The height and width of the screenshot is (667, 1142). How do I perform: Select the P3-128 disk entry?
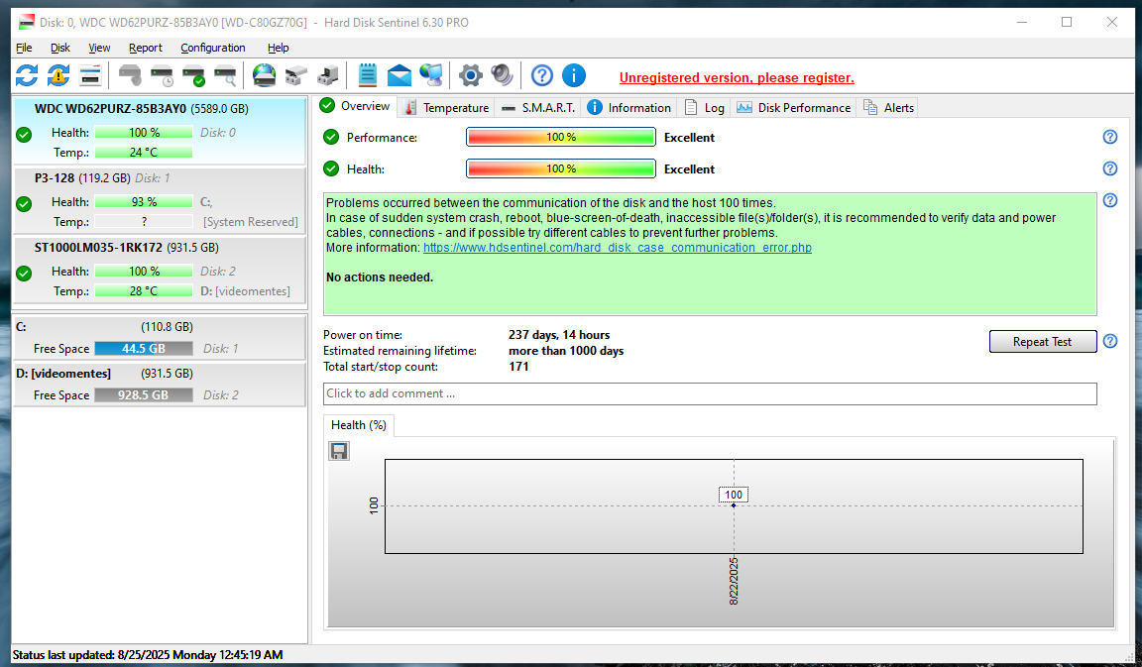(160, 200)
